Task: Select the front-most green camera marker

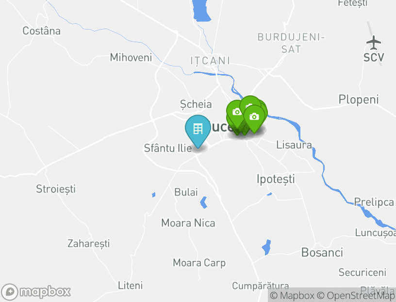Action: pos(254,117)
